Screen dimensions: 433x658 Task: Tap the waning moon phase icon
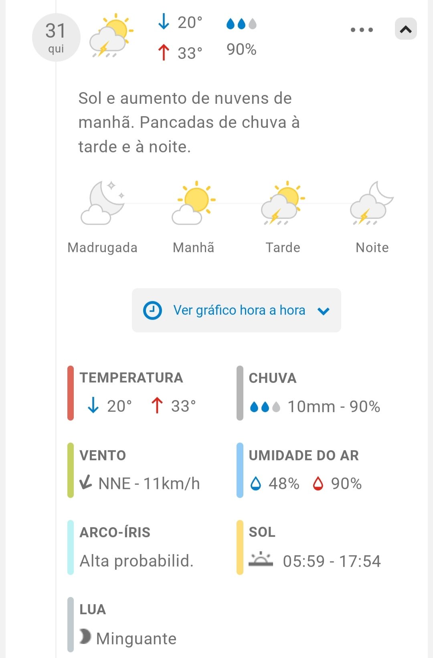pyautogui.click(x=85, y=636)
